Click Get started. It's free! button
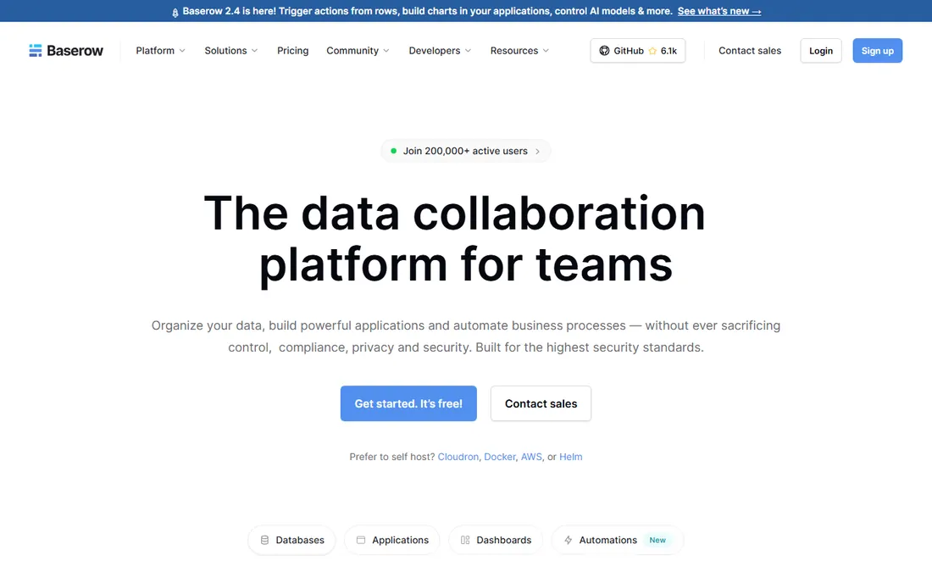The height and width of the screenshot is (583, 932). [408, 403]
